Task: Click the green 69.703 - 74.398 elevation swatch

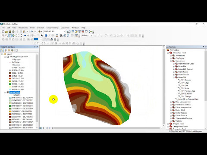Action: pyautogui.click(x=10, y=84)
